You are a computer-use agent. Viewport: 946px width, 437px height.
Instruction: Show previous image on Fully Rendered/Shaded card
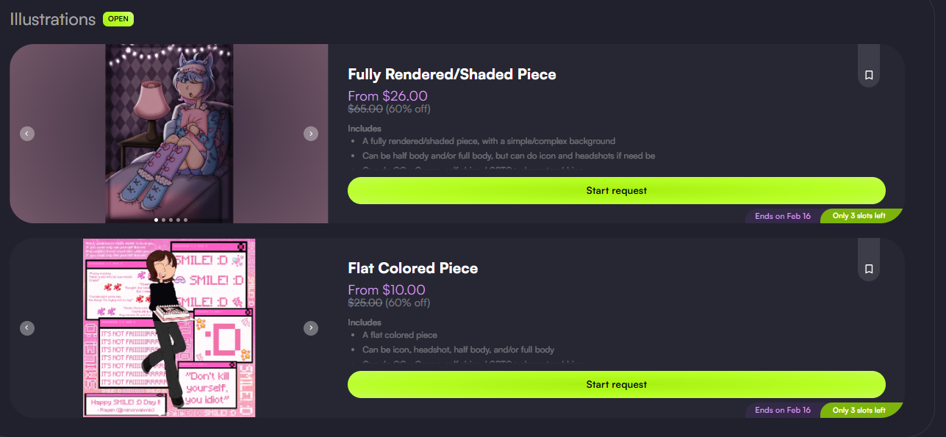27,134
